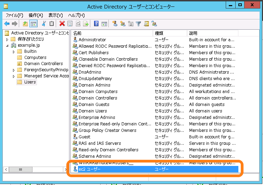The width and height of the screenshot is (263, 185).
Task: Click the Guest user icon in list
Action: point(75,137)
